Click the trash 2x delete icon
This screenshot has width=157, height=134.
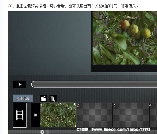point(53,99)
